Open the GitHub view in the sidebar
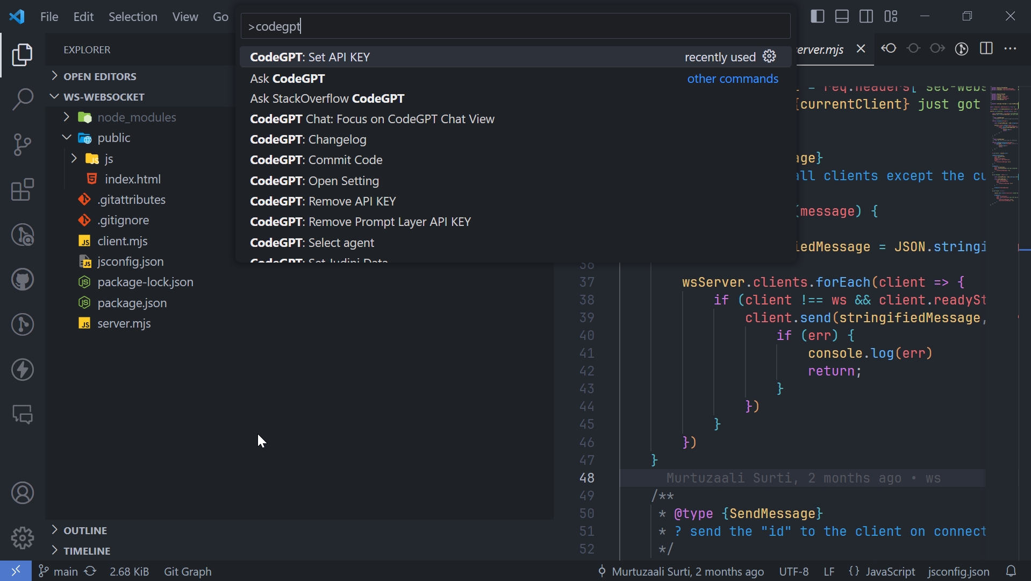This screenshot has height=581, width=1031. pos(23,279)
